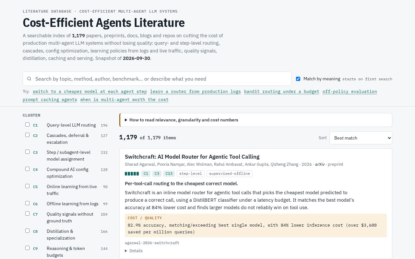Check the C7 Quality signals without ground truth filter
The height and width of the screenshot is (259, 415).
click(27, 214)
